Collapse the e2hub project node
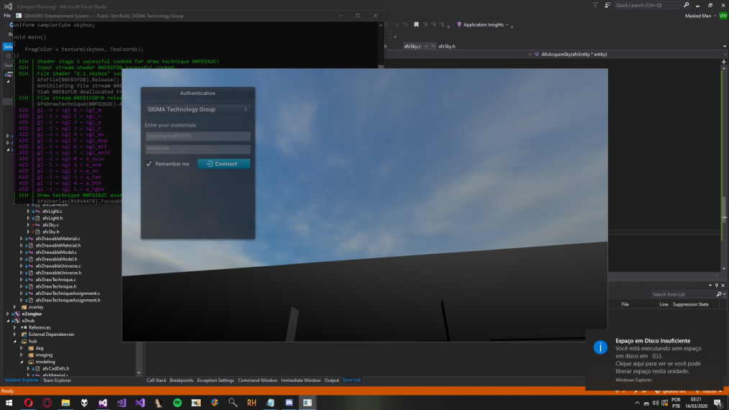 (8, 321)
